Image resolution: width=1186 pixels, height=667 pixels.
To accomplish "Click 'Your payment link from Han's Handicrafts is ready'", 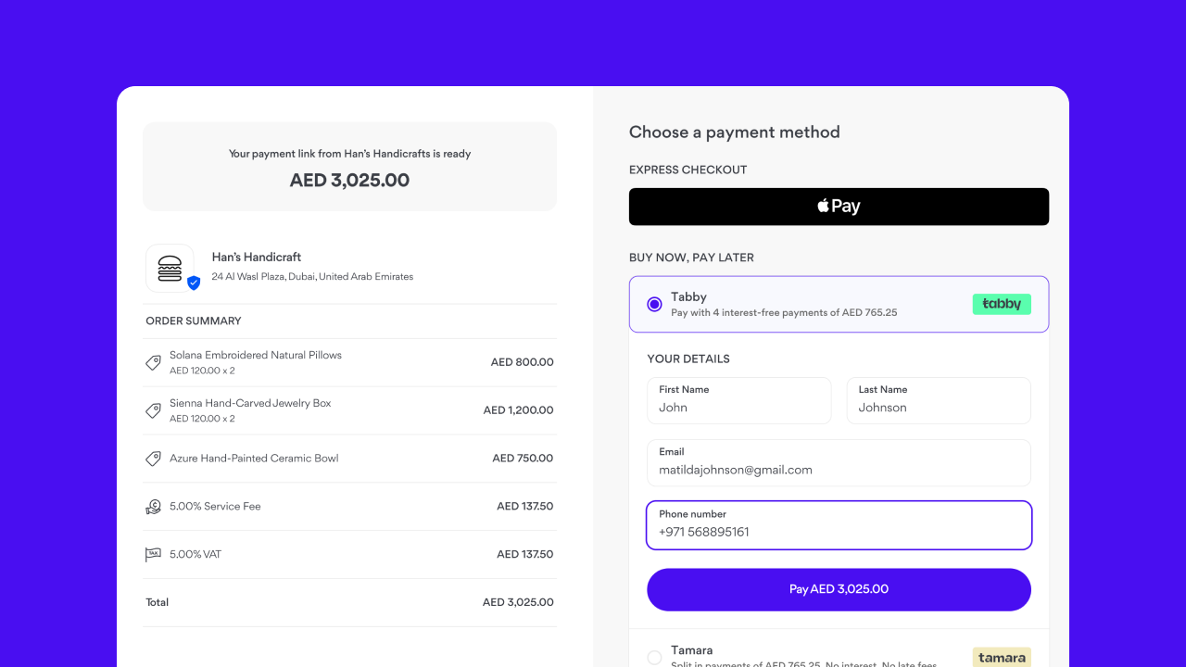I will tap(349, 154).
